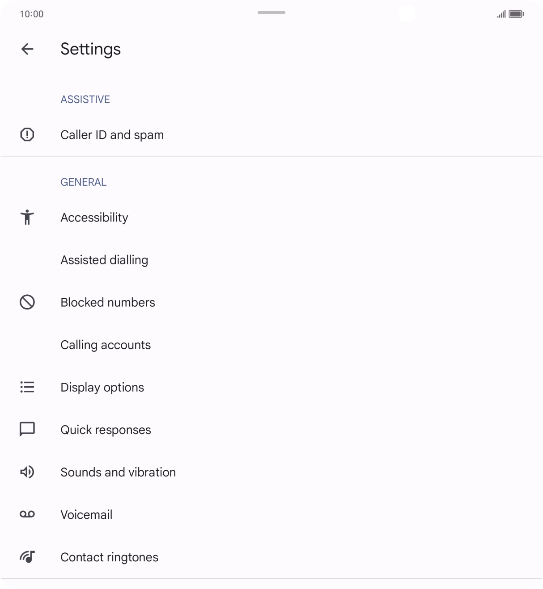Open Voicemail settings
The width and height of the screenshot is (543, 589).
[x=86, y=514]
